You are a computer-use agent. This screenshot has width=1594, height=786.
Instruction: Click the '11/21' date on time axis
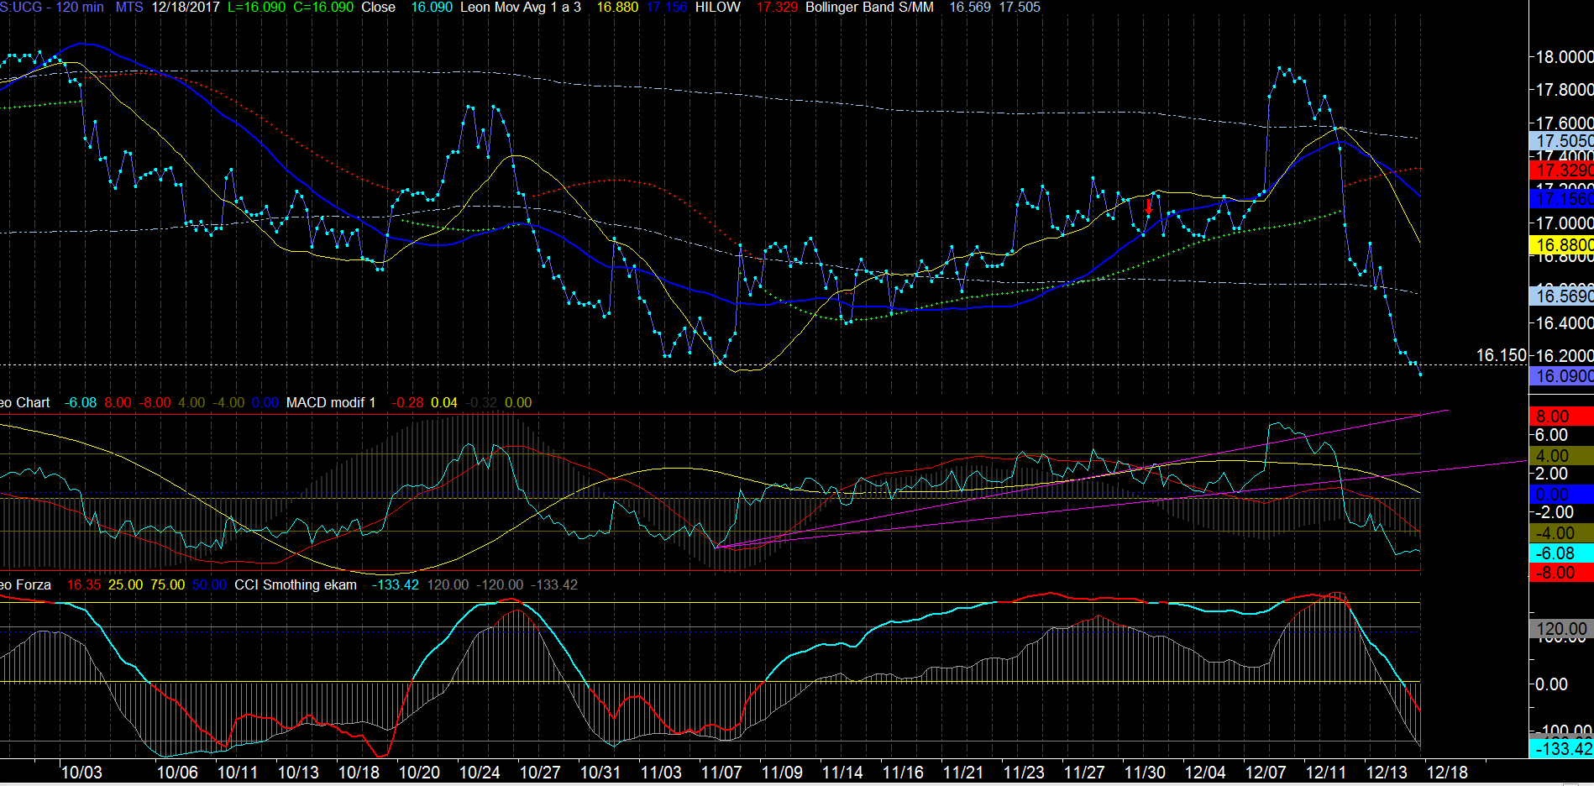963,773
